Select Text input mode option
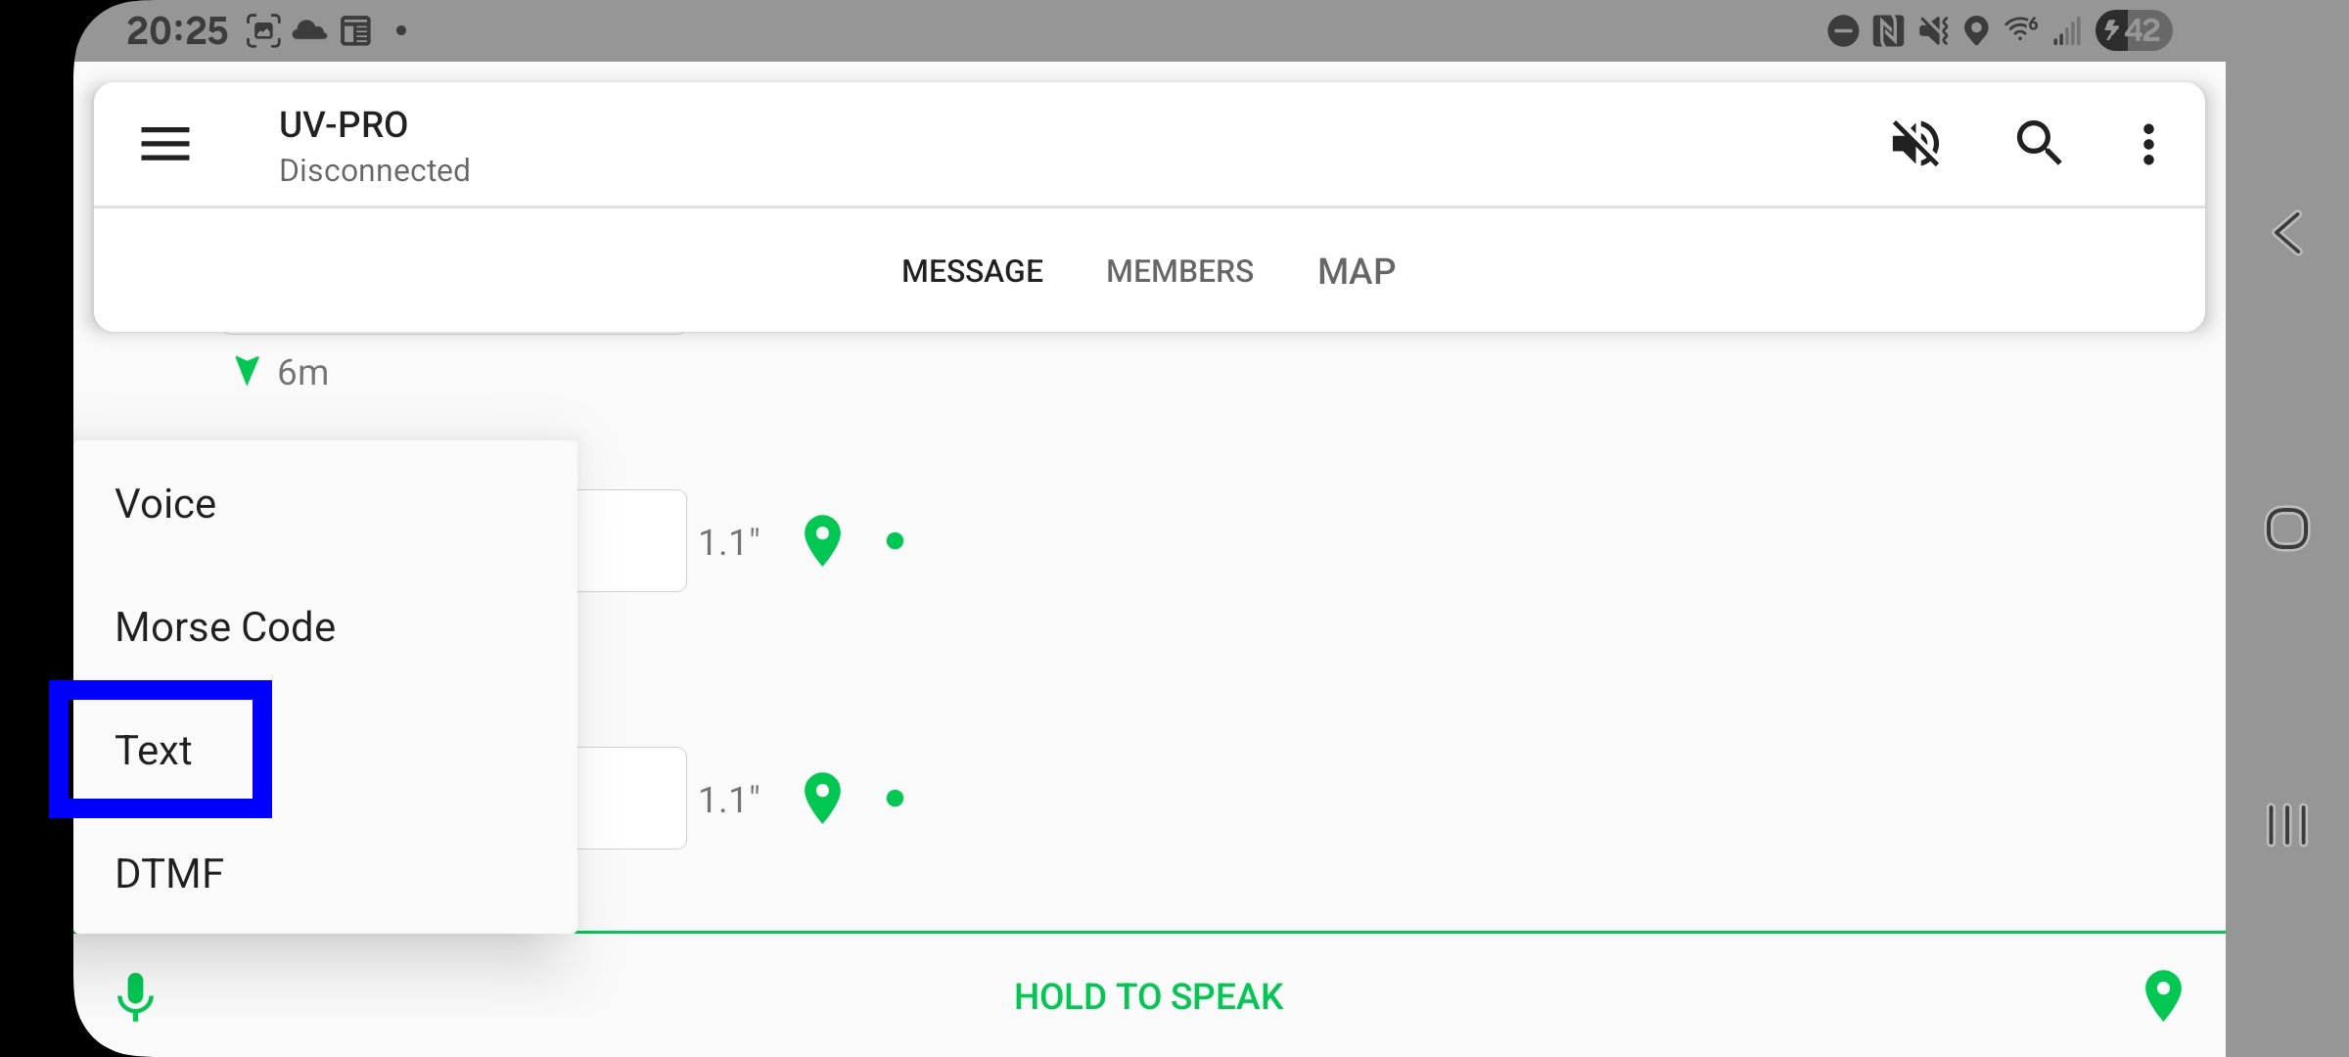Viewport: 2349px width, 1057px height. pyautogui.click(x=325, y=751)
